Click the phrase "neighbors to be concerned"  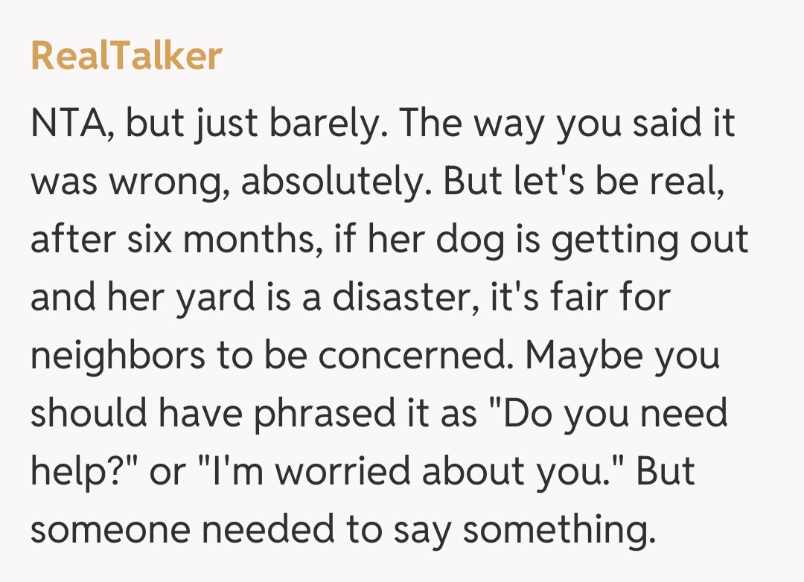pos(272,357)
